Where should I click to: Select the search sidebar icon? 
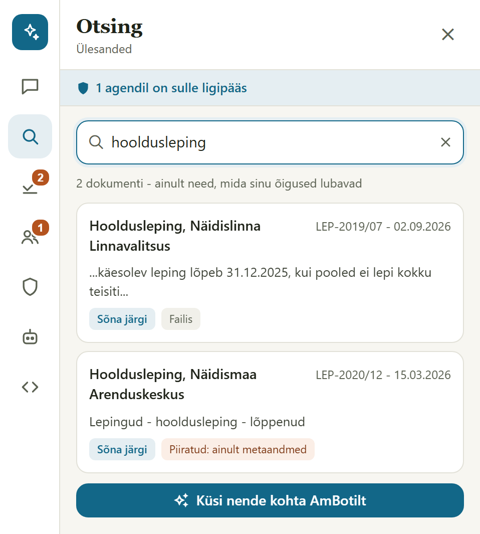30,136
